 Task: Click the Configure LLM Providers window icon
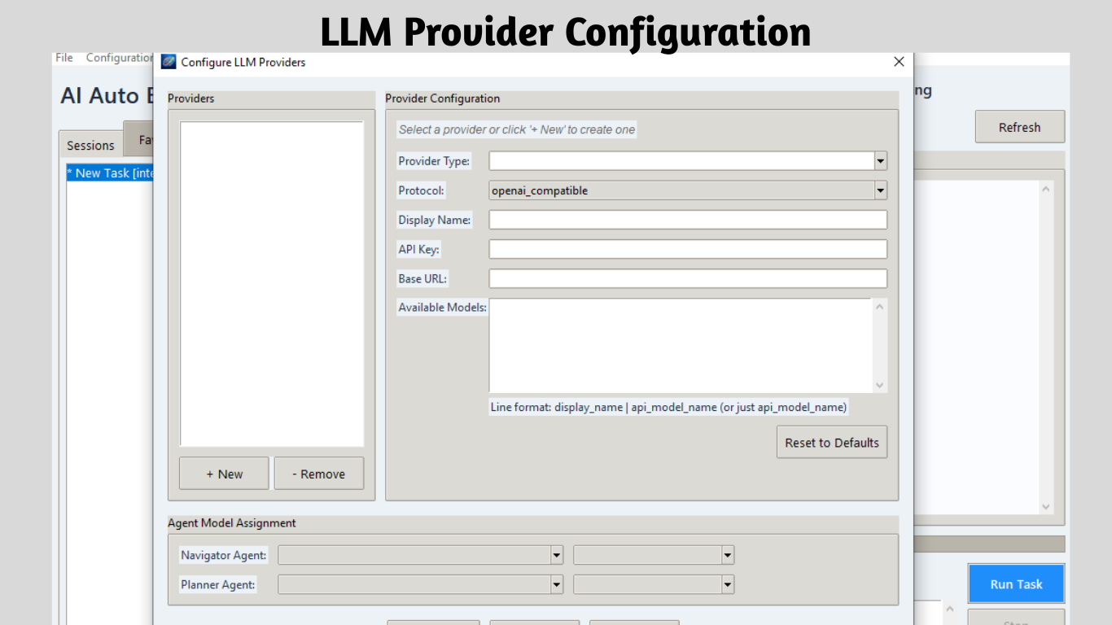169,62
